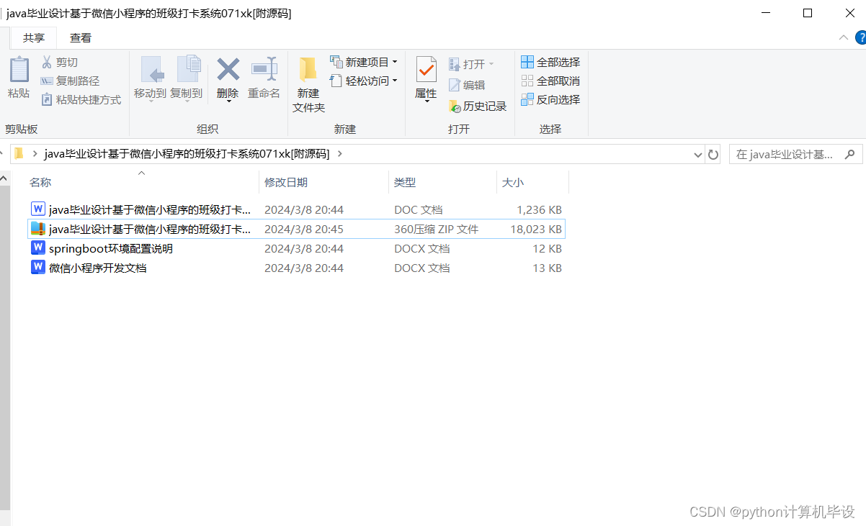This screenshot has width=866, height=526.
Task: Select the 微信小程序开发文档 Word icon
Action: (x=38, y=268)
